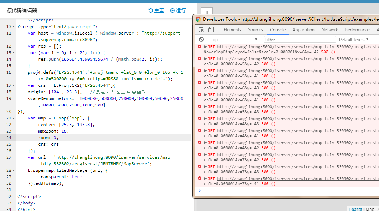
Task: Expand the GET error for x=6&y=-41
Action: [205, 95]
